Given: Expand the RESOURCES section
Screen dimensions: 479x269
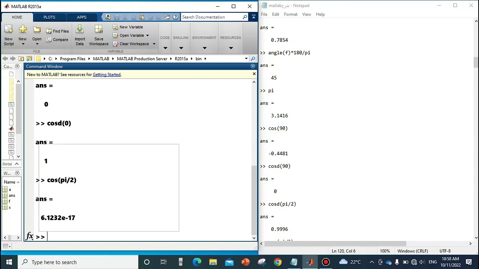Looking at the screenshot, I should tap(231, 48).
